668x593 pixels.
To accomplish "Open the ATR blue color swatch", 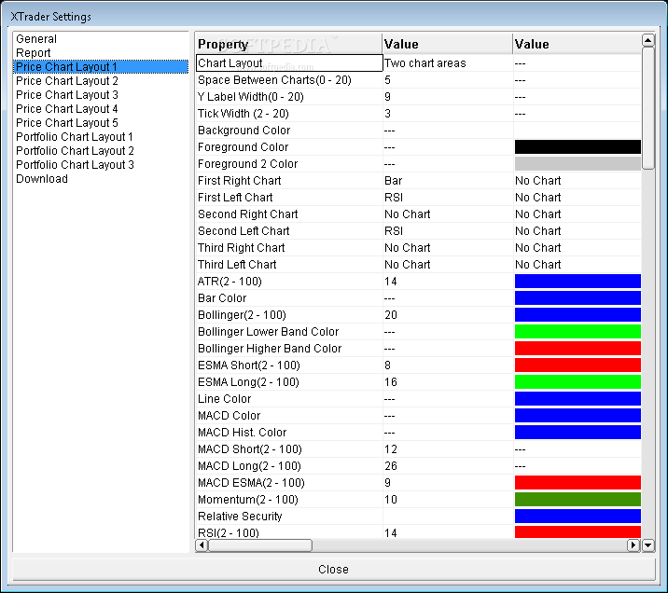I will click(578, 282).
